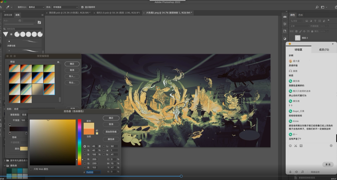Click 导出... export gradient button
The width and height of the screenshot is (337, 180).
pyautogui.click(x=72, y=83)
